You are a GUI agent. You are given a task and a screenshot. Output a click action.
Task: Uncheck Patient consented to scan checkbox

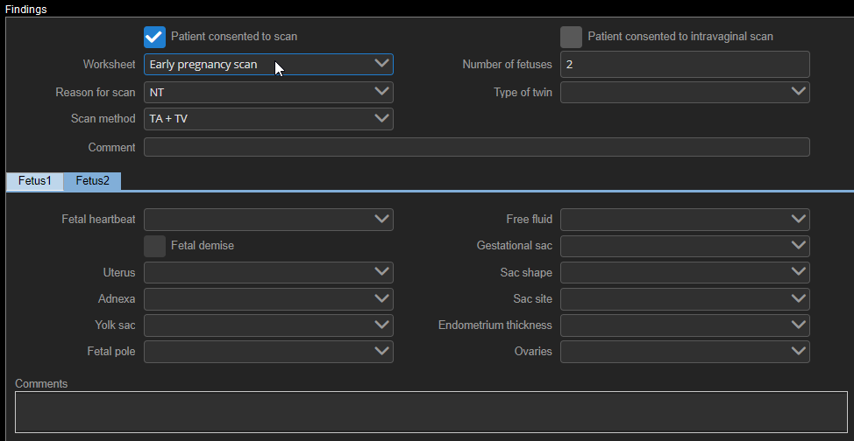tap(154, 37)
